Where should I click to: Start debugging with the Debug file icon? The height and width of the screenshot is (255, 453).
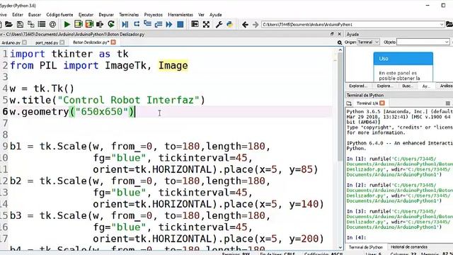pos(125,25)
